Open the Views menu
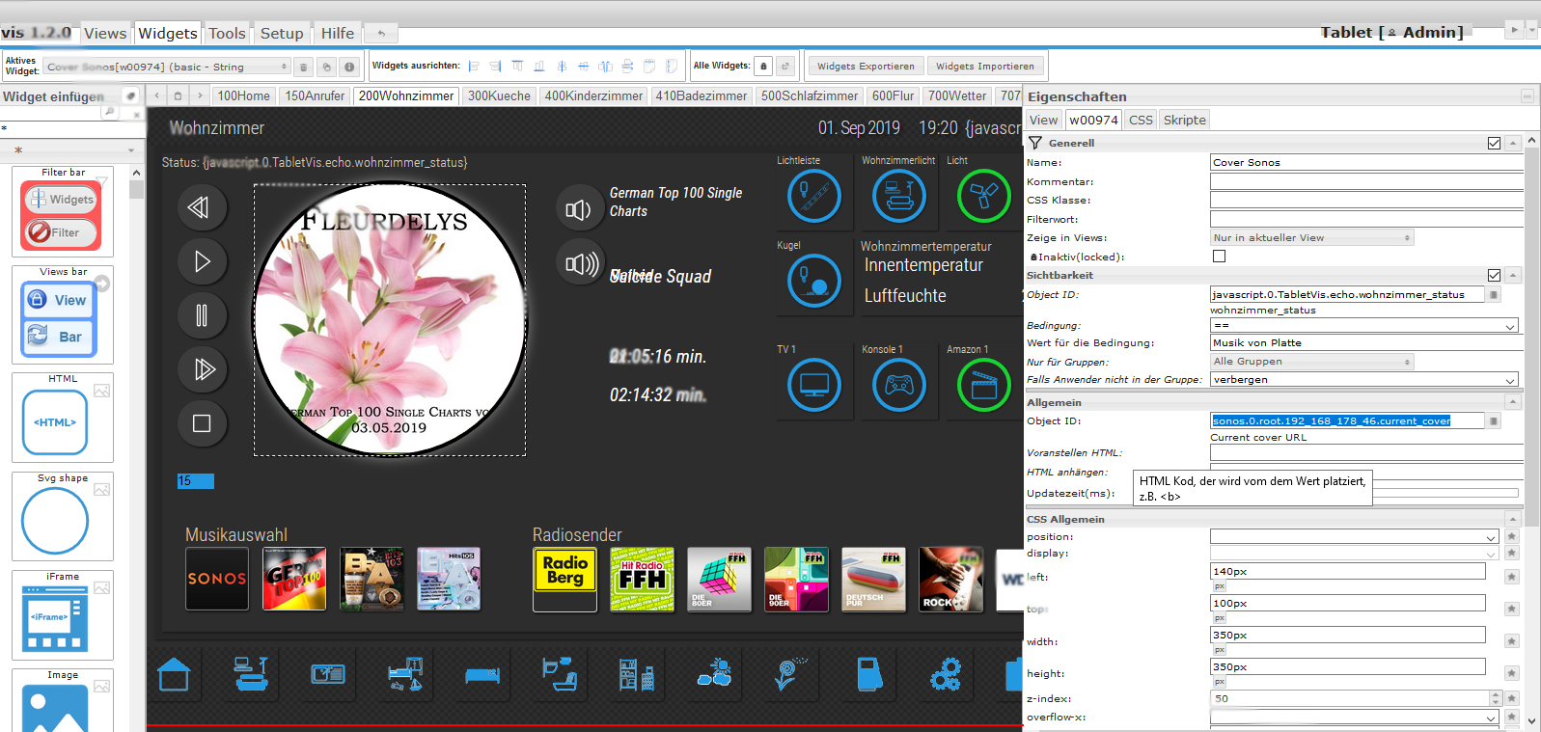 click(105, 33)
